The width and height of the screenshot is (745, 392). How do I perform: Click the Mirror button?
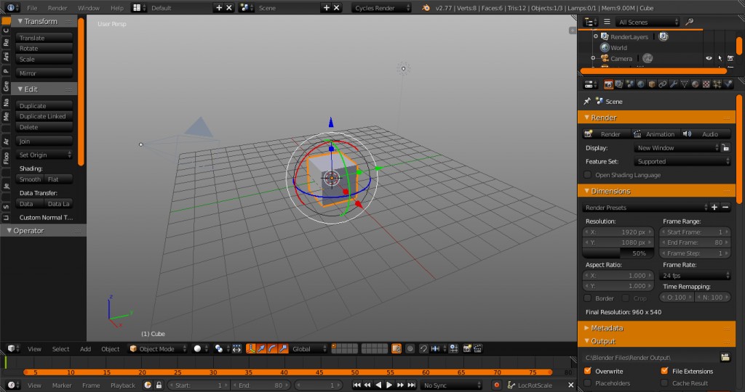coord(44,73)
